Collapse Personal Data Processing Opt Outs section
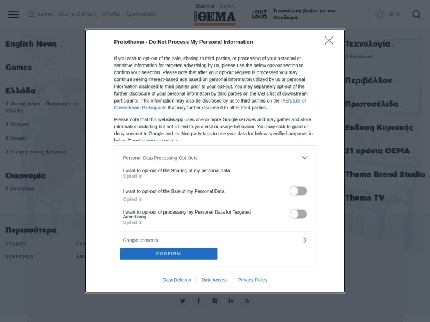Screen dimensions: 430x322 click(305, 158)
